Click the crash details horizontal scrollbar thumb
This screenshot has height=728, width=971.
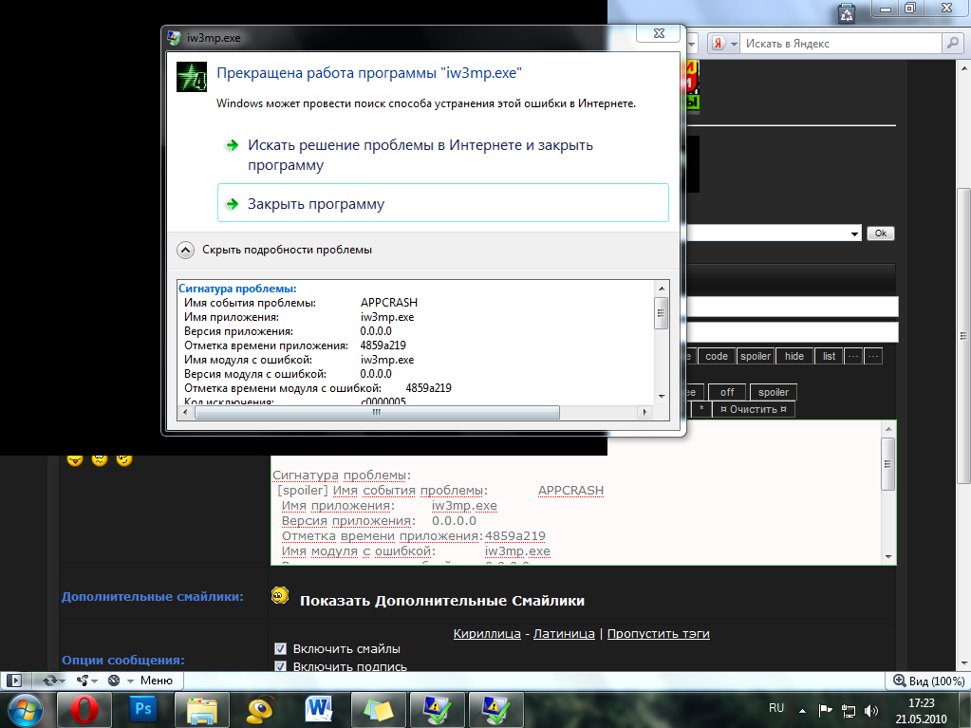pos(377,412)
